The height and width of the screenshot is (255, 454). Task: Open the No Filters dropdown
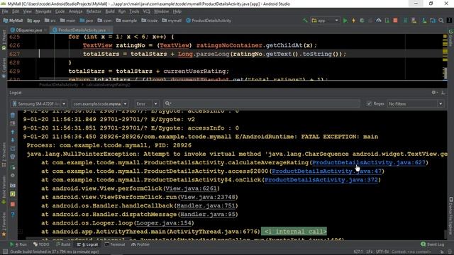416,103
